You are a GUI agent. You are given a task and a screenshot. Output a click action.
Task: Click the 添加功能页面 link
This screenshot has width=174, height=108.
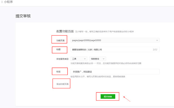(x=62, y=84)
